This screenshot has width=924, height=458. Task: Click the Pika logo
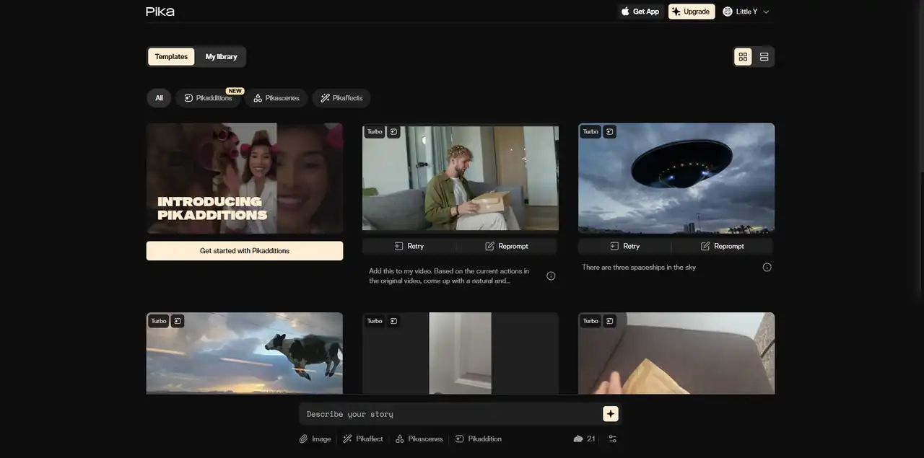point(160,12)
